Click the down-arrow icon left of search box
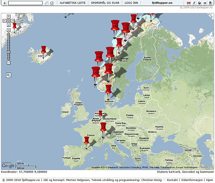 [5, 3]
